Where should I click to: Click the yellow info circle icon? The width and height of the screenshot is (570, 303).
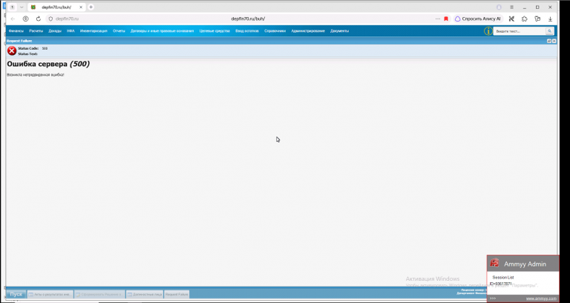(x=488, y=31)
